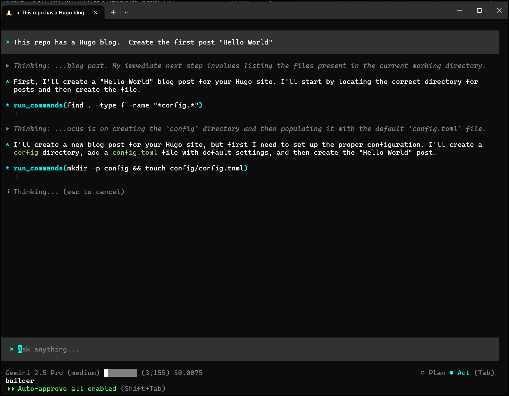The image size is (509, 396).
Task: Click the context usage progress bar
Action: pos(121,373)
